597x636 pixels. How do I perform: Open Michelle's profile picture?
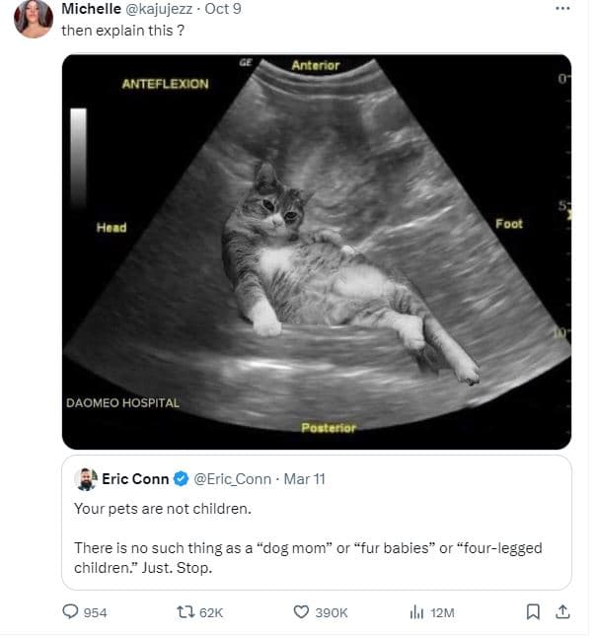pyautogui.click(x=34, y=18)
